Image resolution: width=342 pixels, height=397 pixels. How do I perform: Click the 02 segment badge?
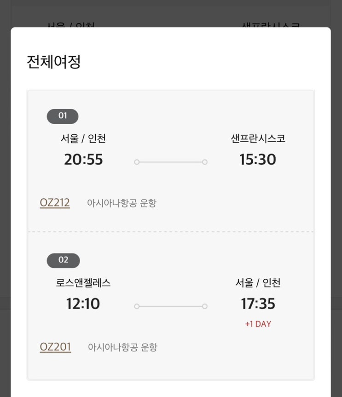tap(63, 260)
